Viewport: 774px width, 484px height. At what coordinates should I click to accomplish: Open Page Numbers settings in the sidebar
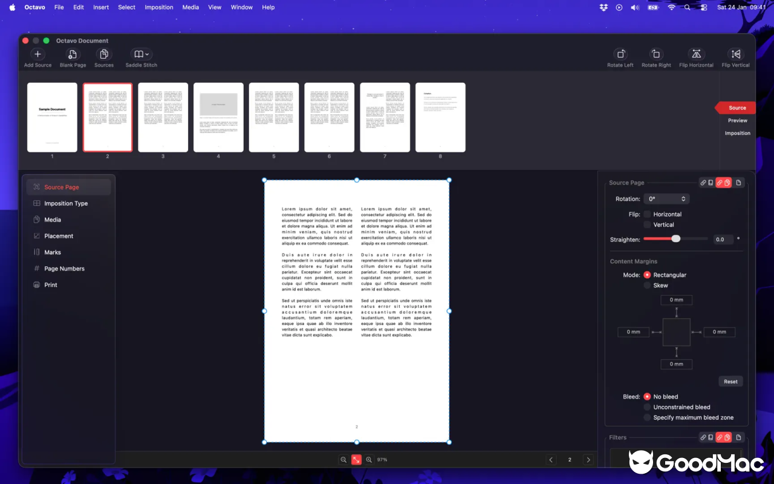[63, 268]
